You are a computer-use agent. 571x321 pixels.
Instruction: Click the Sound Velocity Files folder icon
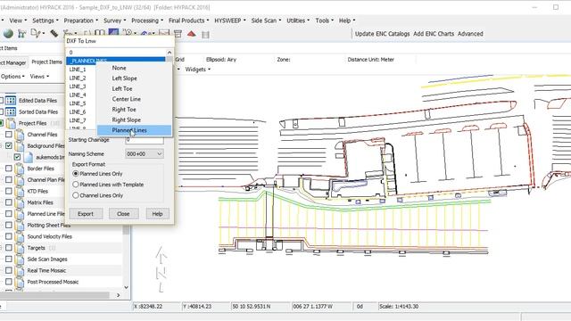pos(19,236)
